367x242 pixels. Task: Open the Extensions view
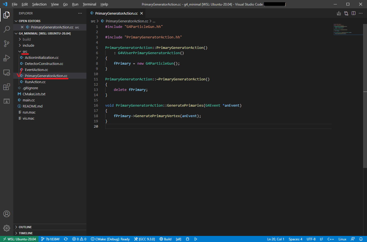[x=7, y=87]
